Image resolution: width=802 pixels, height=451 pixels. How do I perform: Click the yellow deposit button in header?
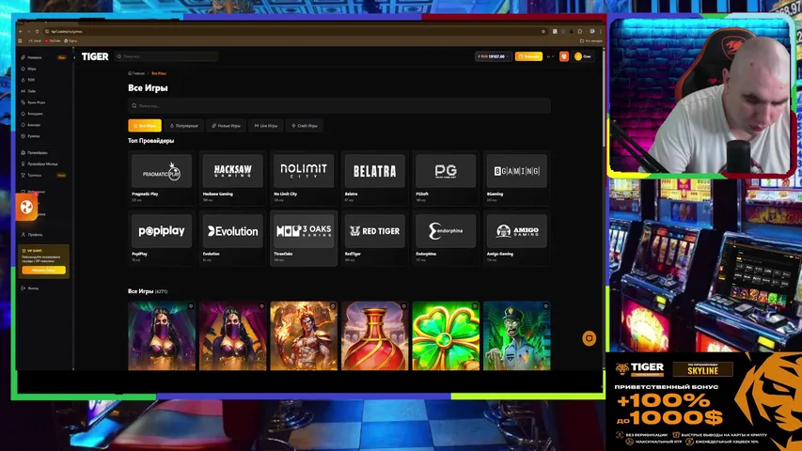point(529,56)
